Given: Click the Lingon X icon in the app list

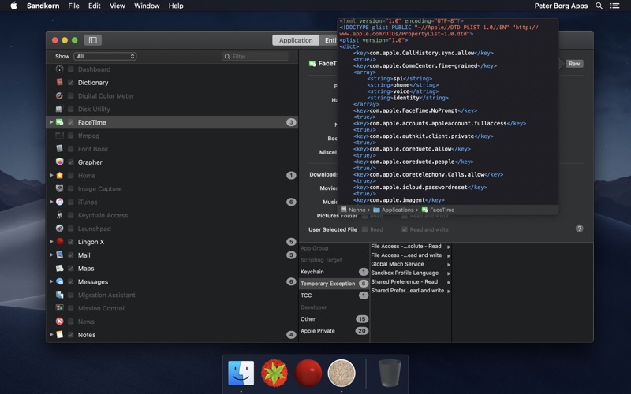Looking at the screenshot, I should click(60, 242).
